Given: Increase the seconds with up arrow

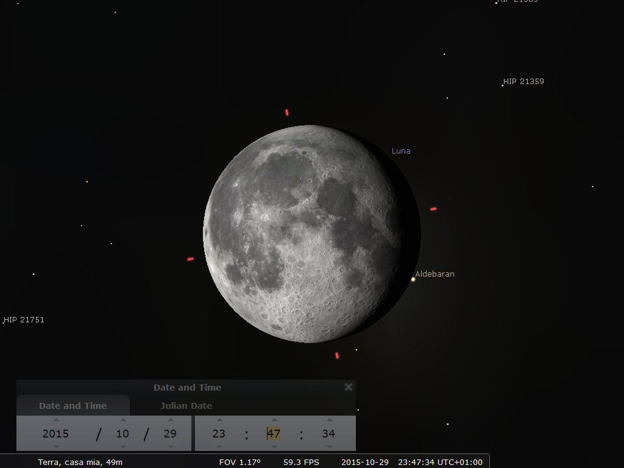Looking at the screenshot, I should click(x=329, y=420).
